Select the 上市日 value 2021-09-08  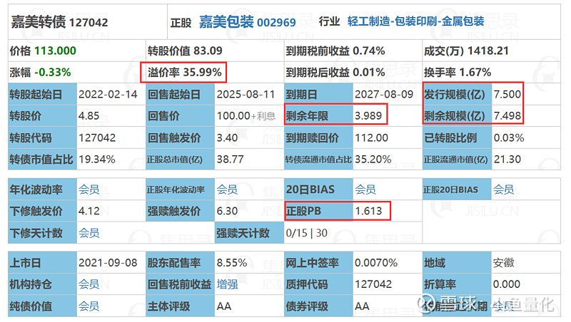(108, 263)
